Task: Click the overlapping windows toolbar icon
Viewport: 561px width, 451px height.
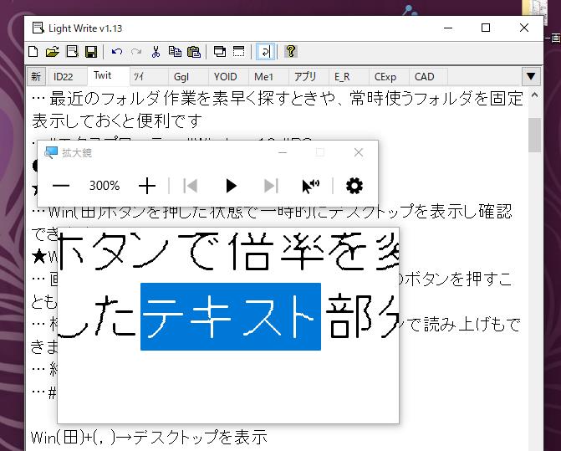Action: click(220, 52)
